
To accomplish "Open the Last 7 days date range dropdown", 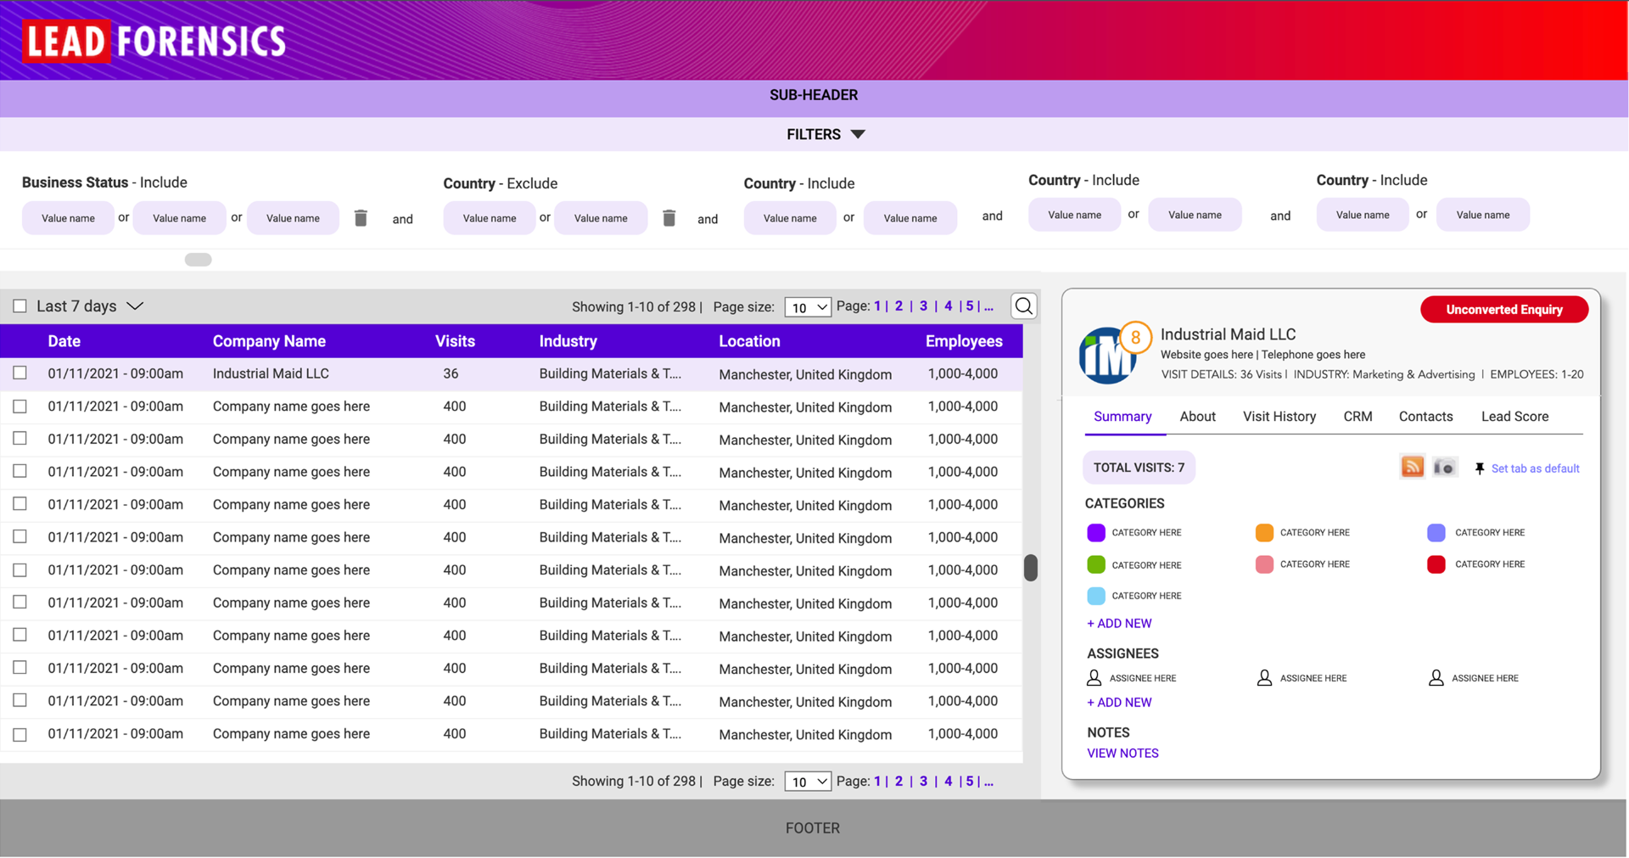I will (90, 306).
